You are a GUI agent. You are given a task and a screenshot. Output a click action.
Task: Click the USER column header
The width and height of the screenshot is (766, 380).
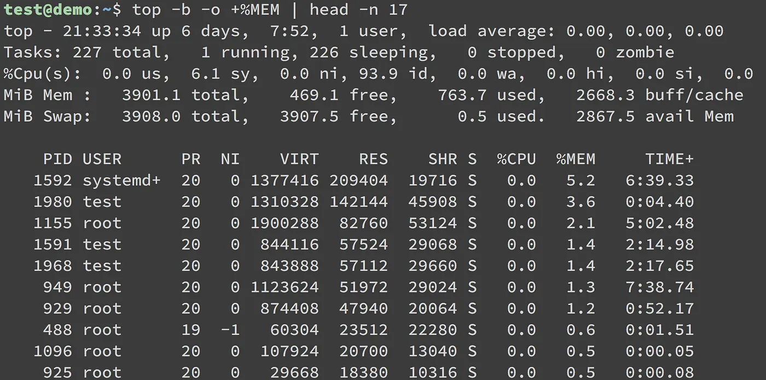102,159
